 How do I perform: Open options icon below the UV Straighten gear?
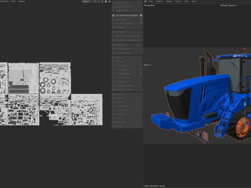point(141,74)
